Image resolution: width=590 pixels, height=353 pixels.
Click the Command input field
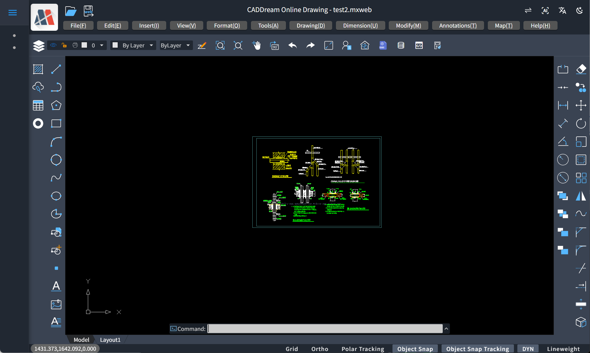325,329
